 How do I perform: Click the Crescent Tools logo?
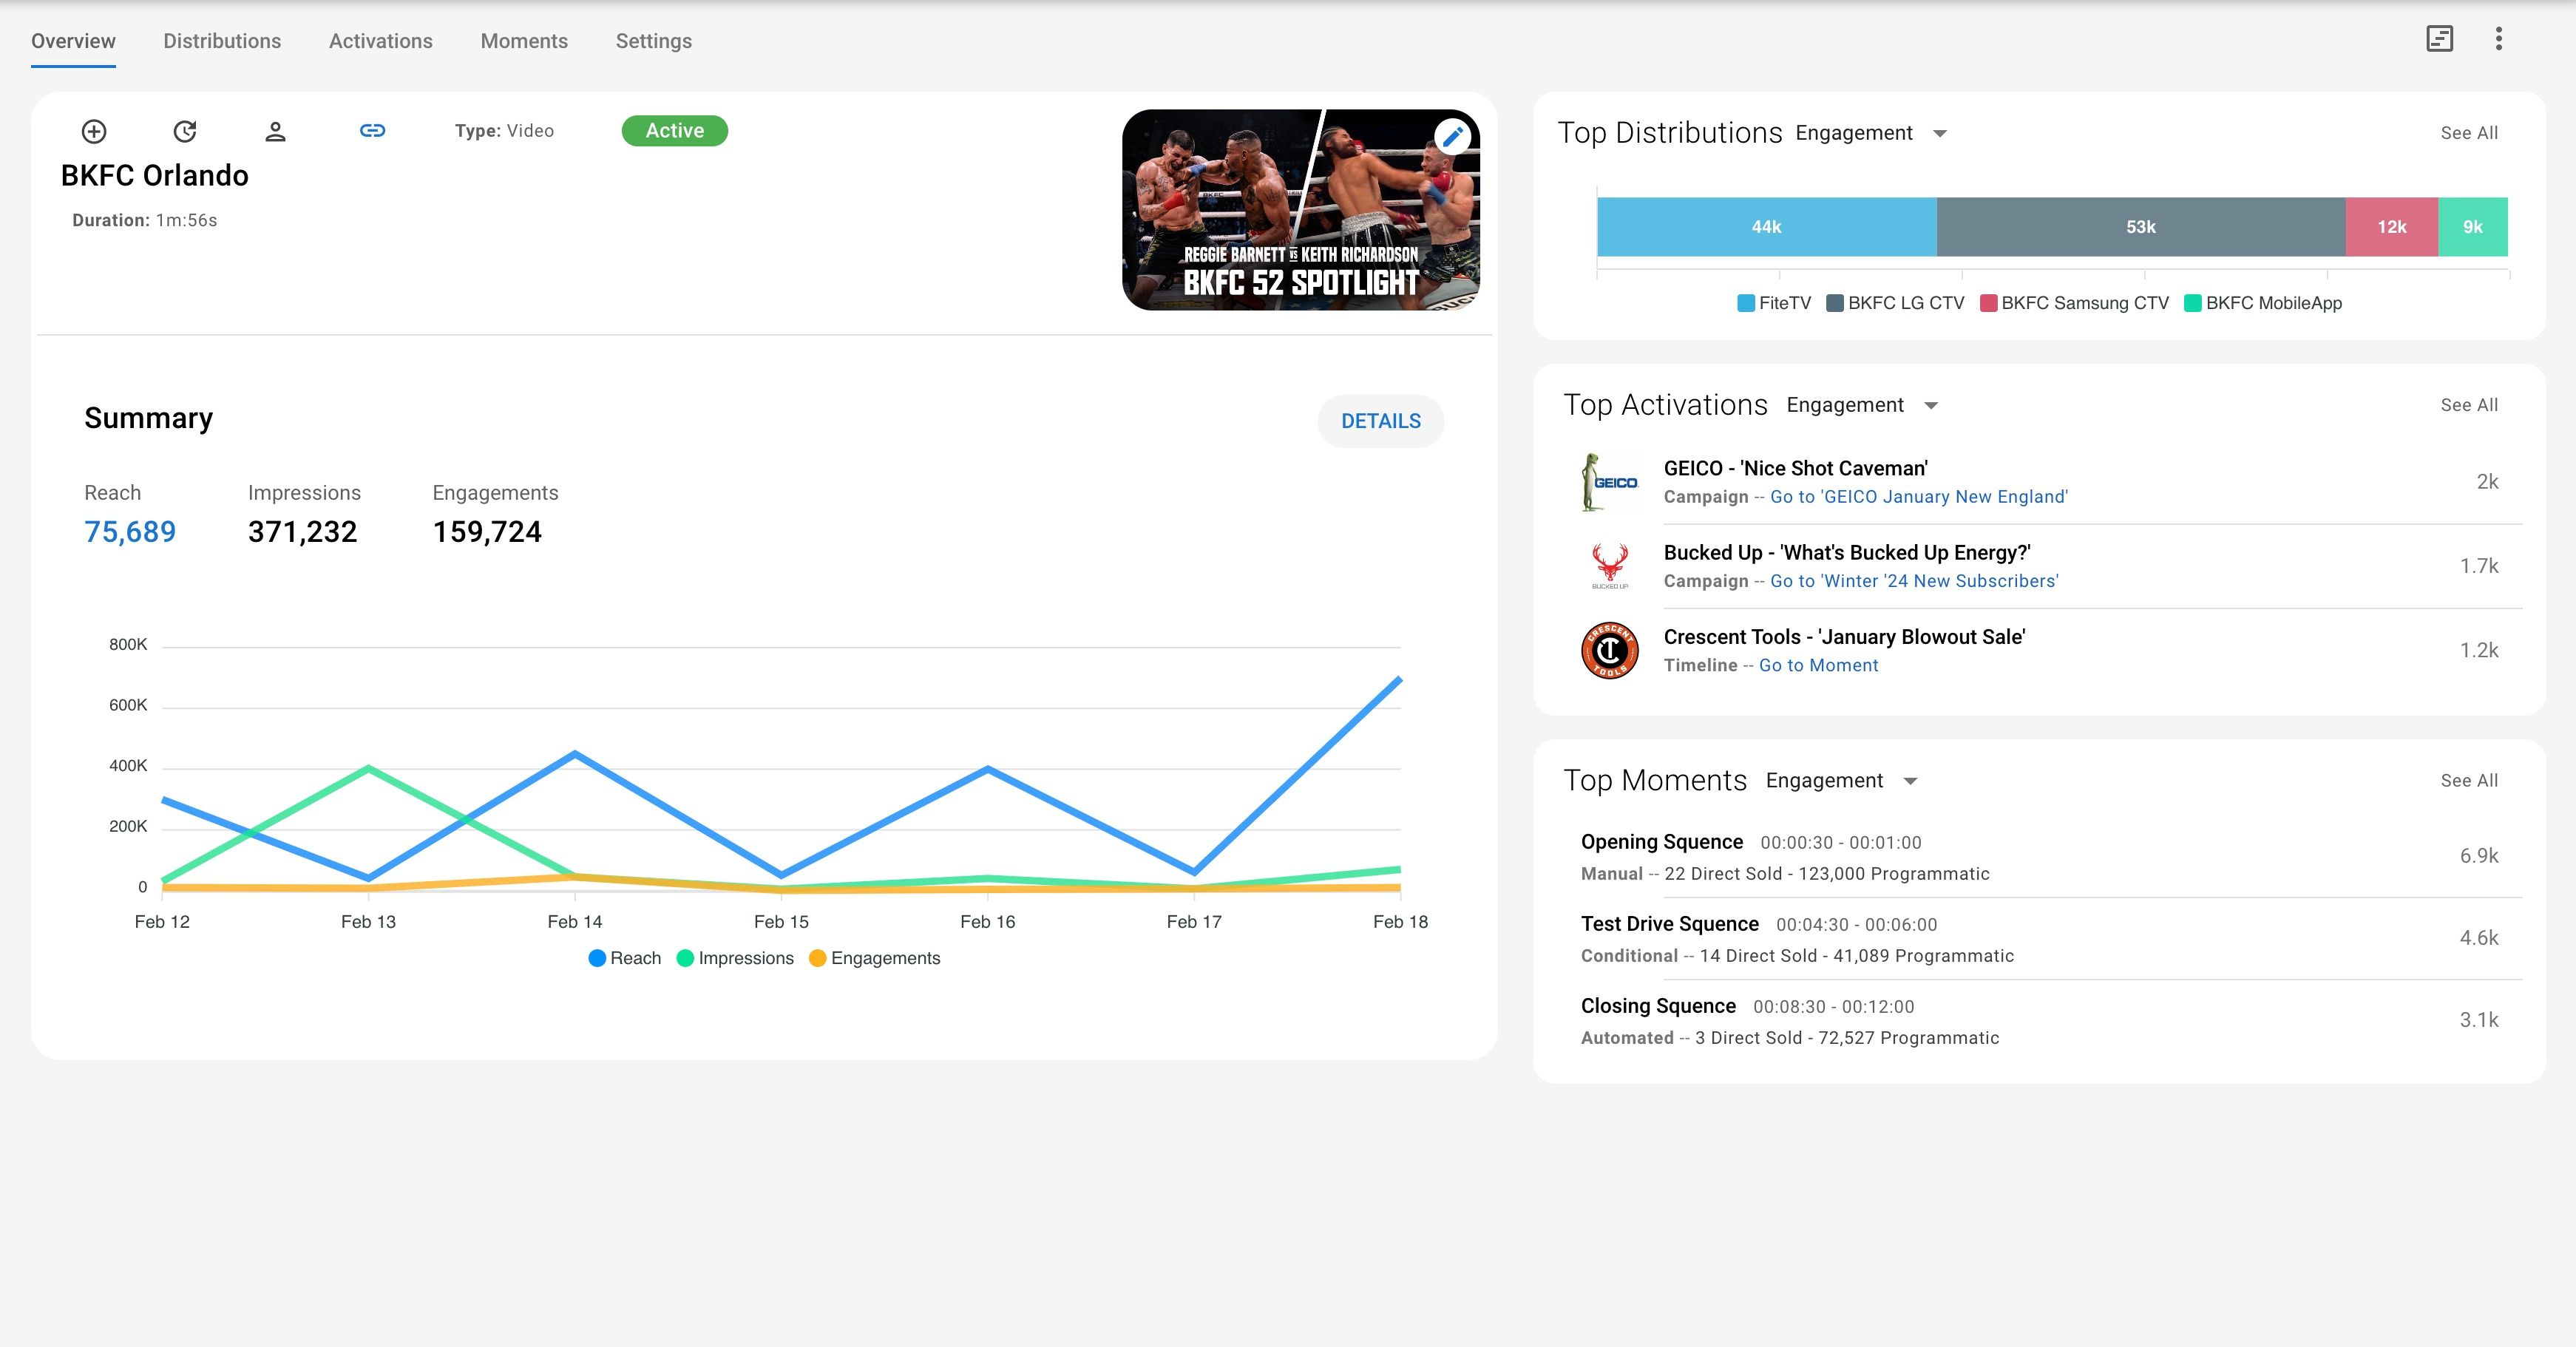[x=1609, y=650]
